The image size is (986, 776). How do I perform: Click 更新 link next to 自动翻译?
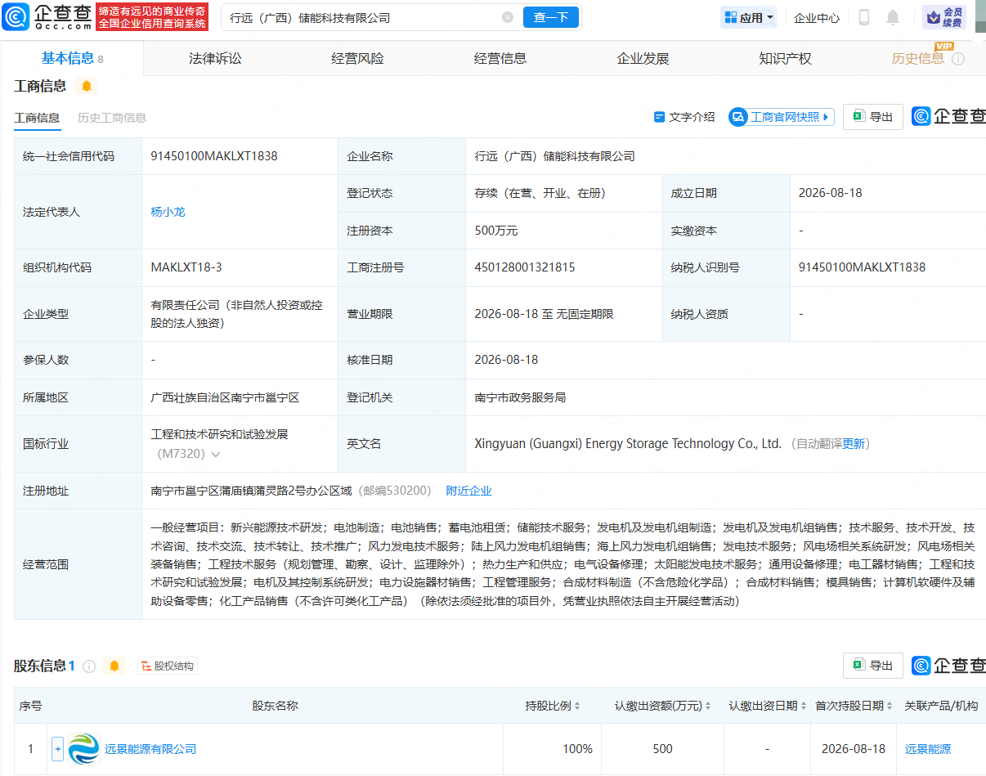click(854, 444)
